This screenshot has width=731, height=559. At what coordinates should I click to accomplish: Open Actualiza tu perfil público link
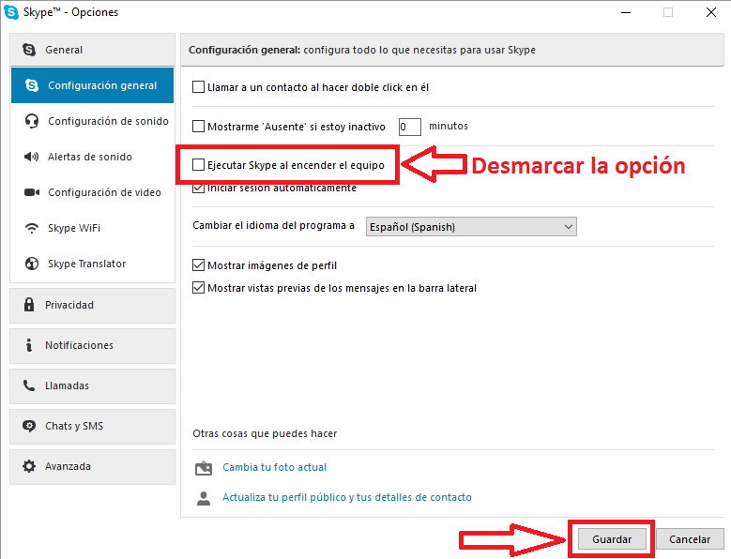click(x=347, y=497)
